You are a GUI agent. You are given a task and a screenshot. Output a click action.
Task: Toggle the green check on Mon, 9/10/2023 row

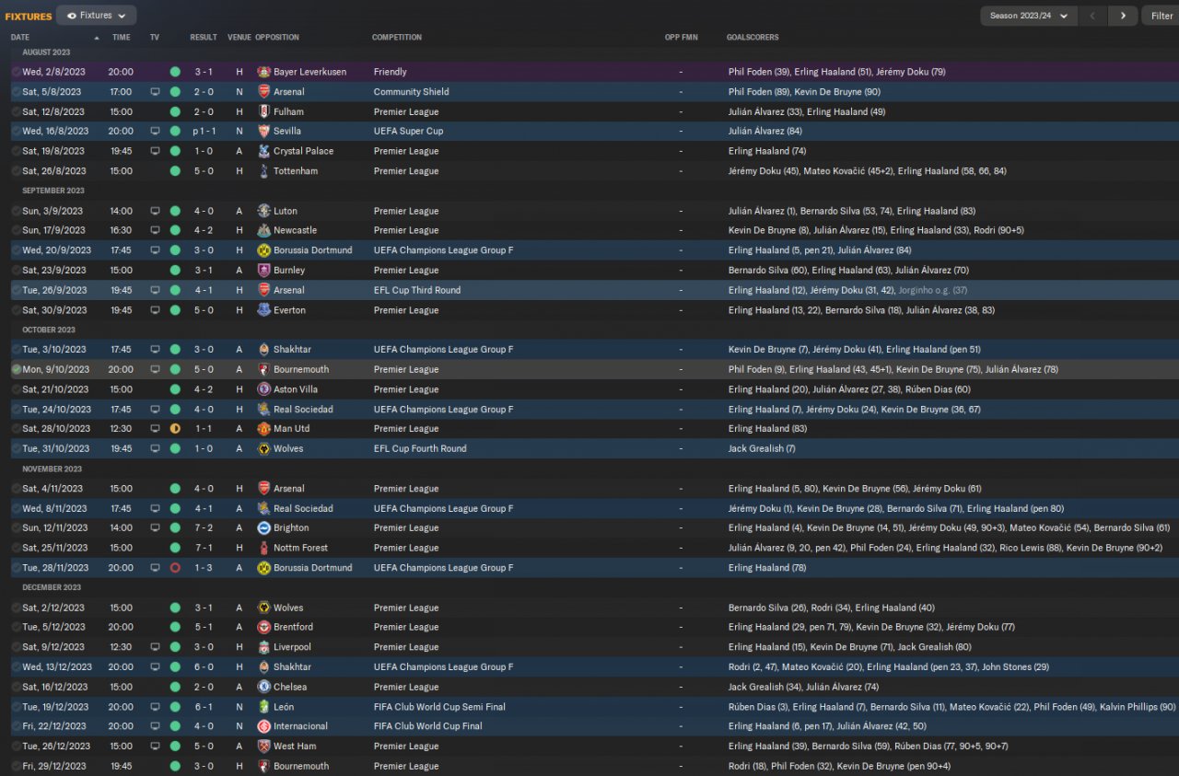pos(16,369)
